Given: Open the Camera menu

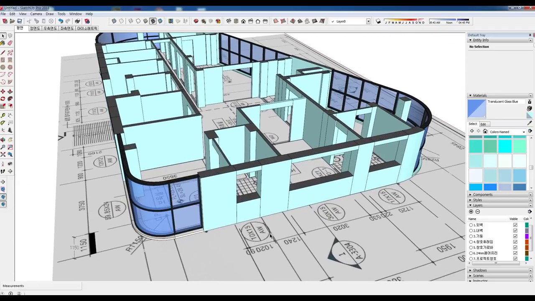Looking at the screenshot, I should 36,14.
